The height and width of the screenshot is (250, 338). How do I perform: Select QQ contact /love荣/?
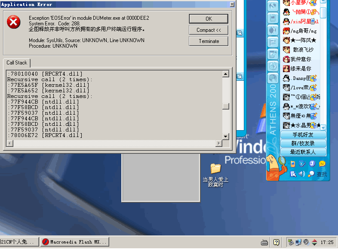coord(300,88)
